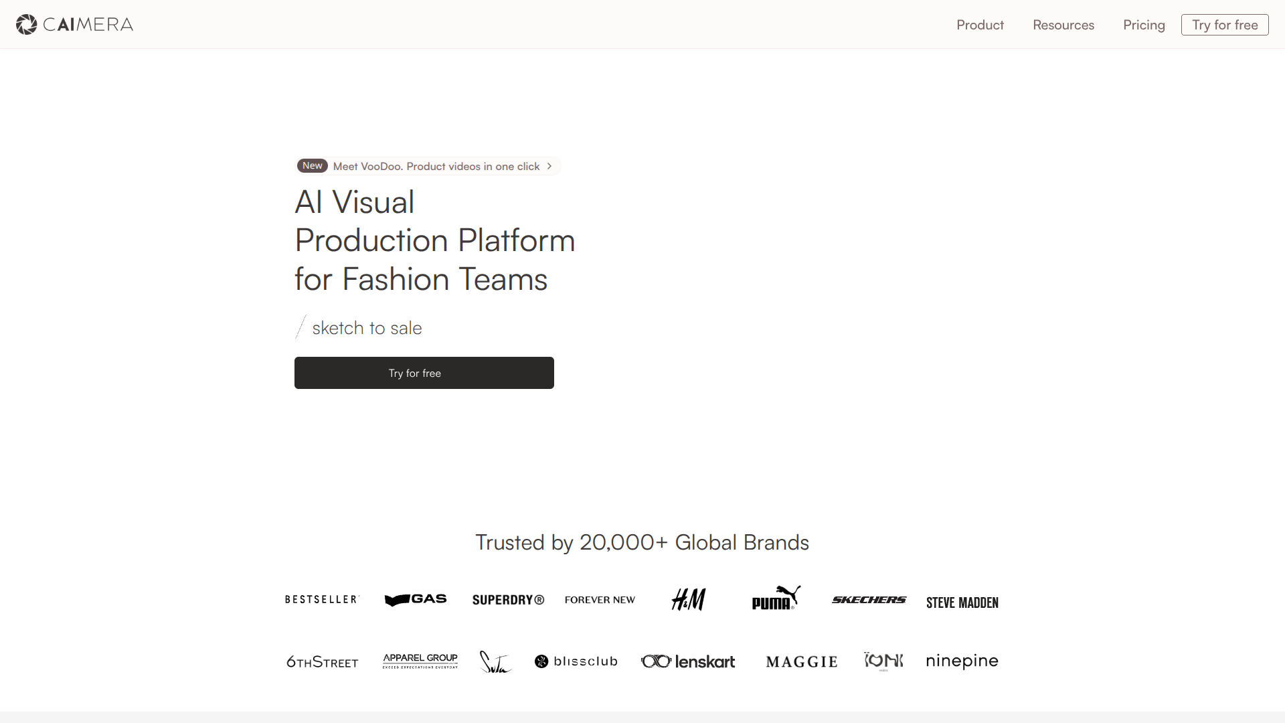Click the lenskart brand logo

(688, 661)
